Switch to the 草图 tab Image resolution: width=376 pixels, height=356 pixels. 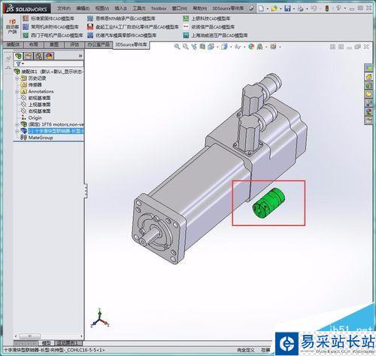[54, 44]
